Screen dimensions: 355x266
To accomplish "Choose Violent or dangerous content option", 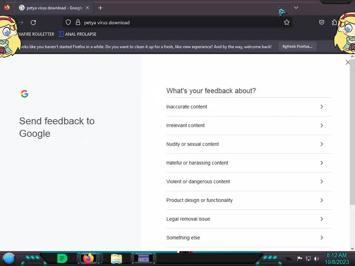I will click(249, 181).
